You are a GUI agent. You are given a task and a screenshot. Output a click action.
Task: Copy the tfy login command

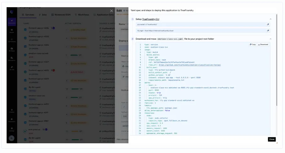coord(268,31)
